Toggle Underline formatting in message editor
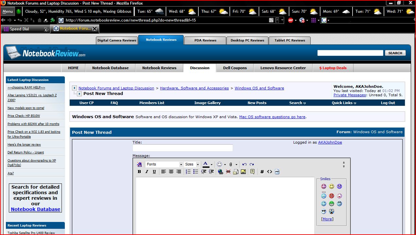Screen dimensions: 416x235 tap(154, 172)
